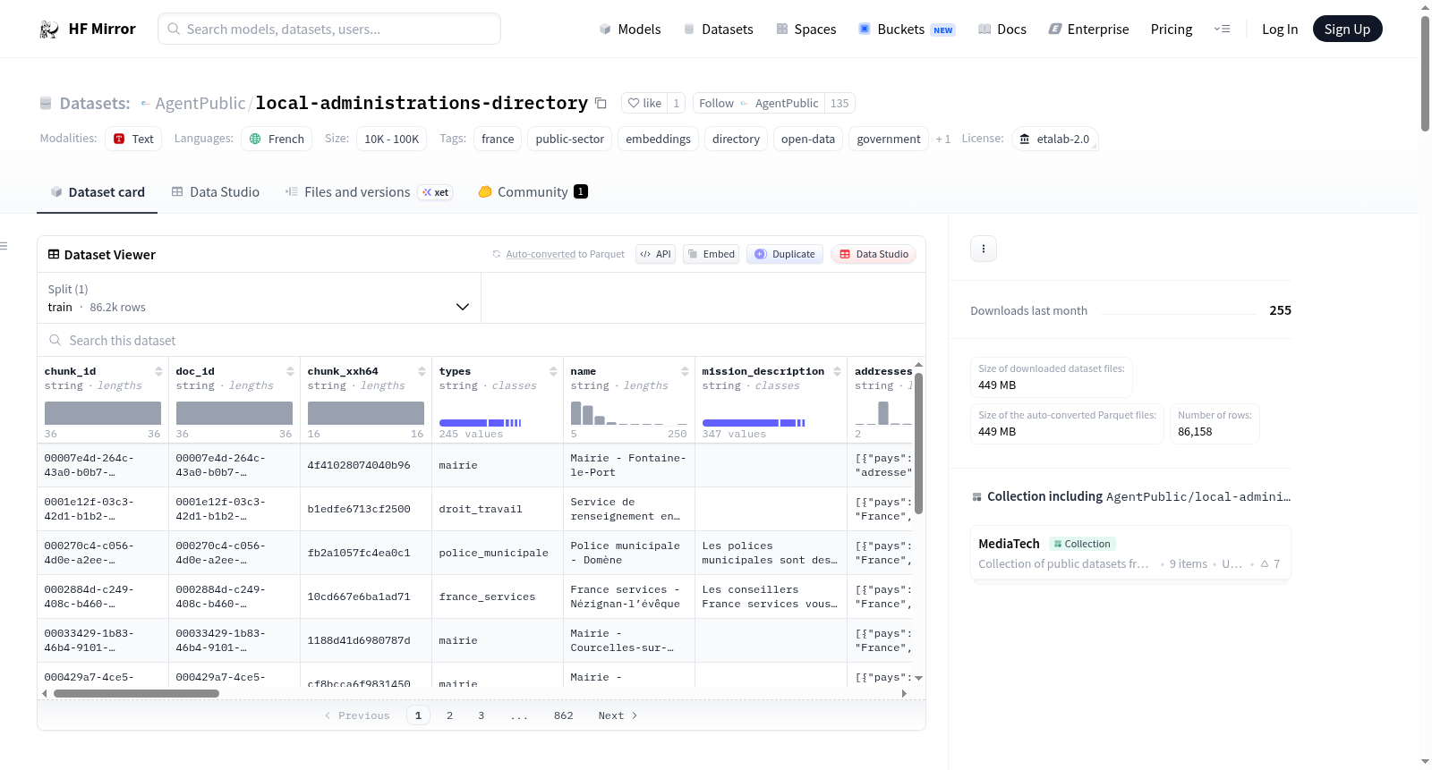
Task: Open Docs in navigation
Action: pos(1002,30)
